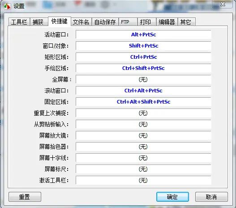Open the FTP tab
The image size is (236, 208).
[128, 22]
